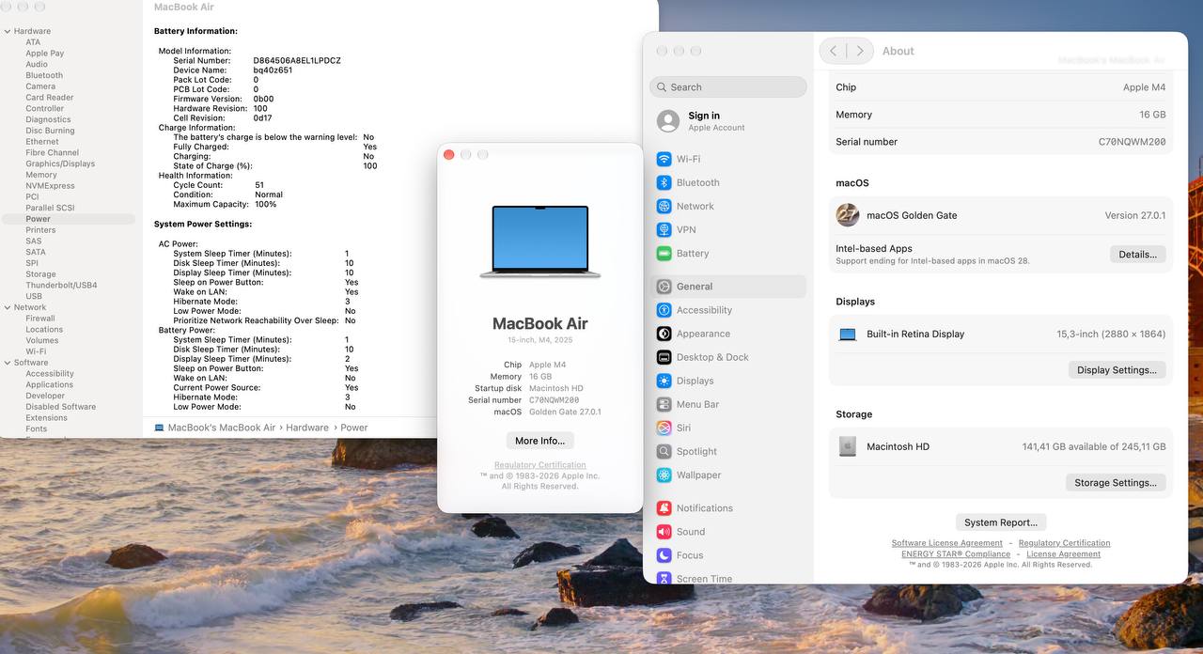Open the Battery settings pane

pos(728,253)
